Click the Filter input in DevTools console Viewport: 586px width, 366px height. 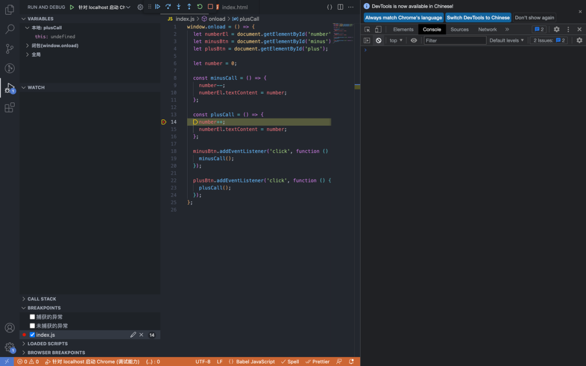pyautogui.click(x=455, y=40)
